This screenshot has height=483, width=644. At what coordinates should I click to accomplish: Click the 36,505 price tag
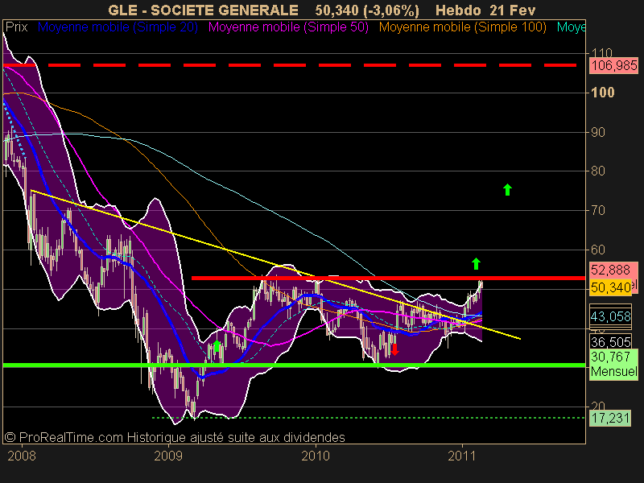(x=611, y=341)
